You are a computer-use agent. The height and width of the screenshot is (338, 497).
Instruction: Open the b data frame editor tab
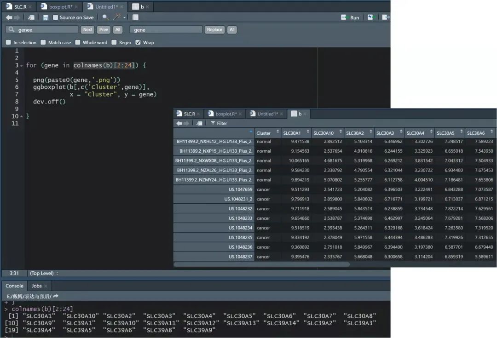pyautogui.click(x=140, y=6)
